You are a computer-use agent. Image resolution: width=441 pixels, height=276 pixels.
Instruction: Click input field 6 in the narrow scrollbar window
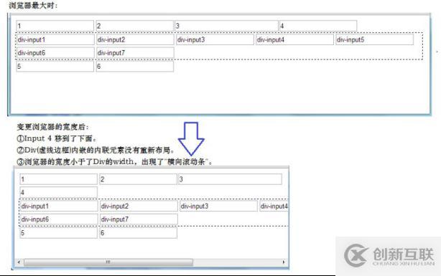[x=138, y=233]
